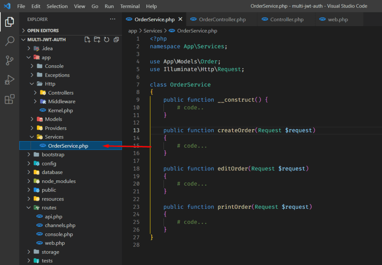Open the Source Control view icon
Image resolution: width=382 pixels, height=265 pixels.
9,60
